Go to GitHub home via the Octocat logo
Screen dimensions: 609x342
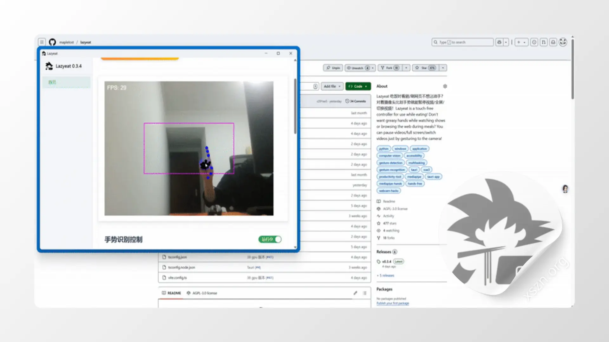click(x=52, y=42)
